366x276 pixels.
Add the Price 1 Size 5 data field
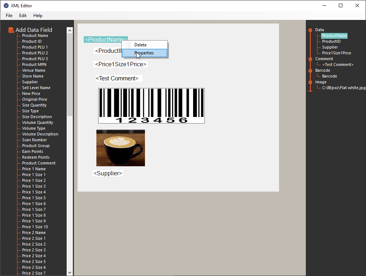(34, 198)
